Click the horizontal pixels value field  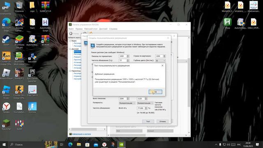pos(123,56)
